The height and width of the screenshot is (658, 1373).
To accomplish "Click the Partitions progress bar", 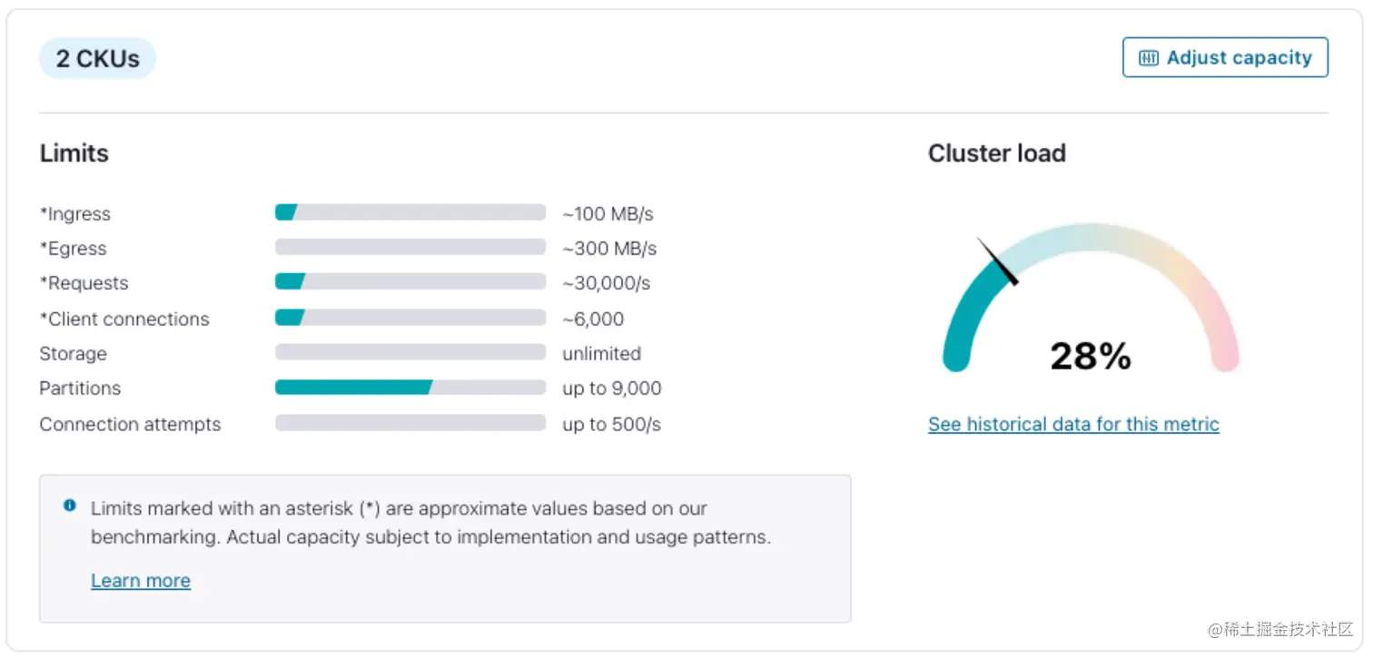I will tap(409, 388).
